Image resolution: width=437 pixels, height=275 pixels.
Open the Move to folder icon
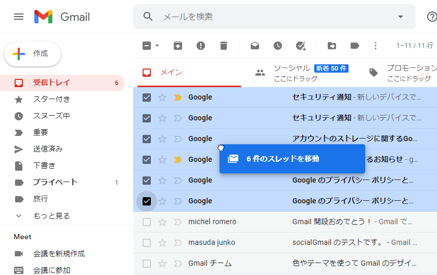332,46
